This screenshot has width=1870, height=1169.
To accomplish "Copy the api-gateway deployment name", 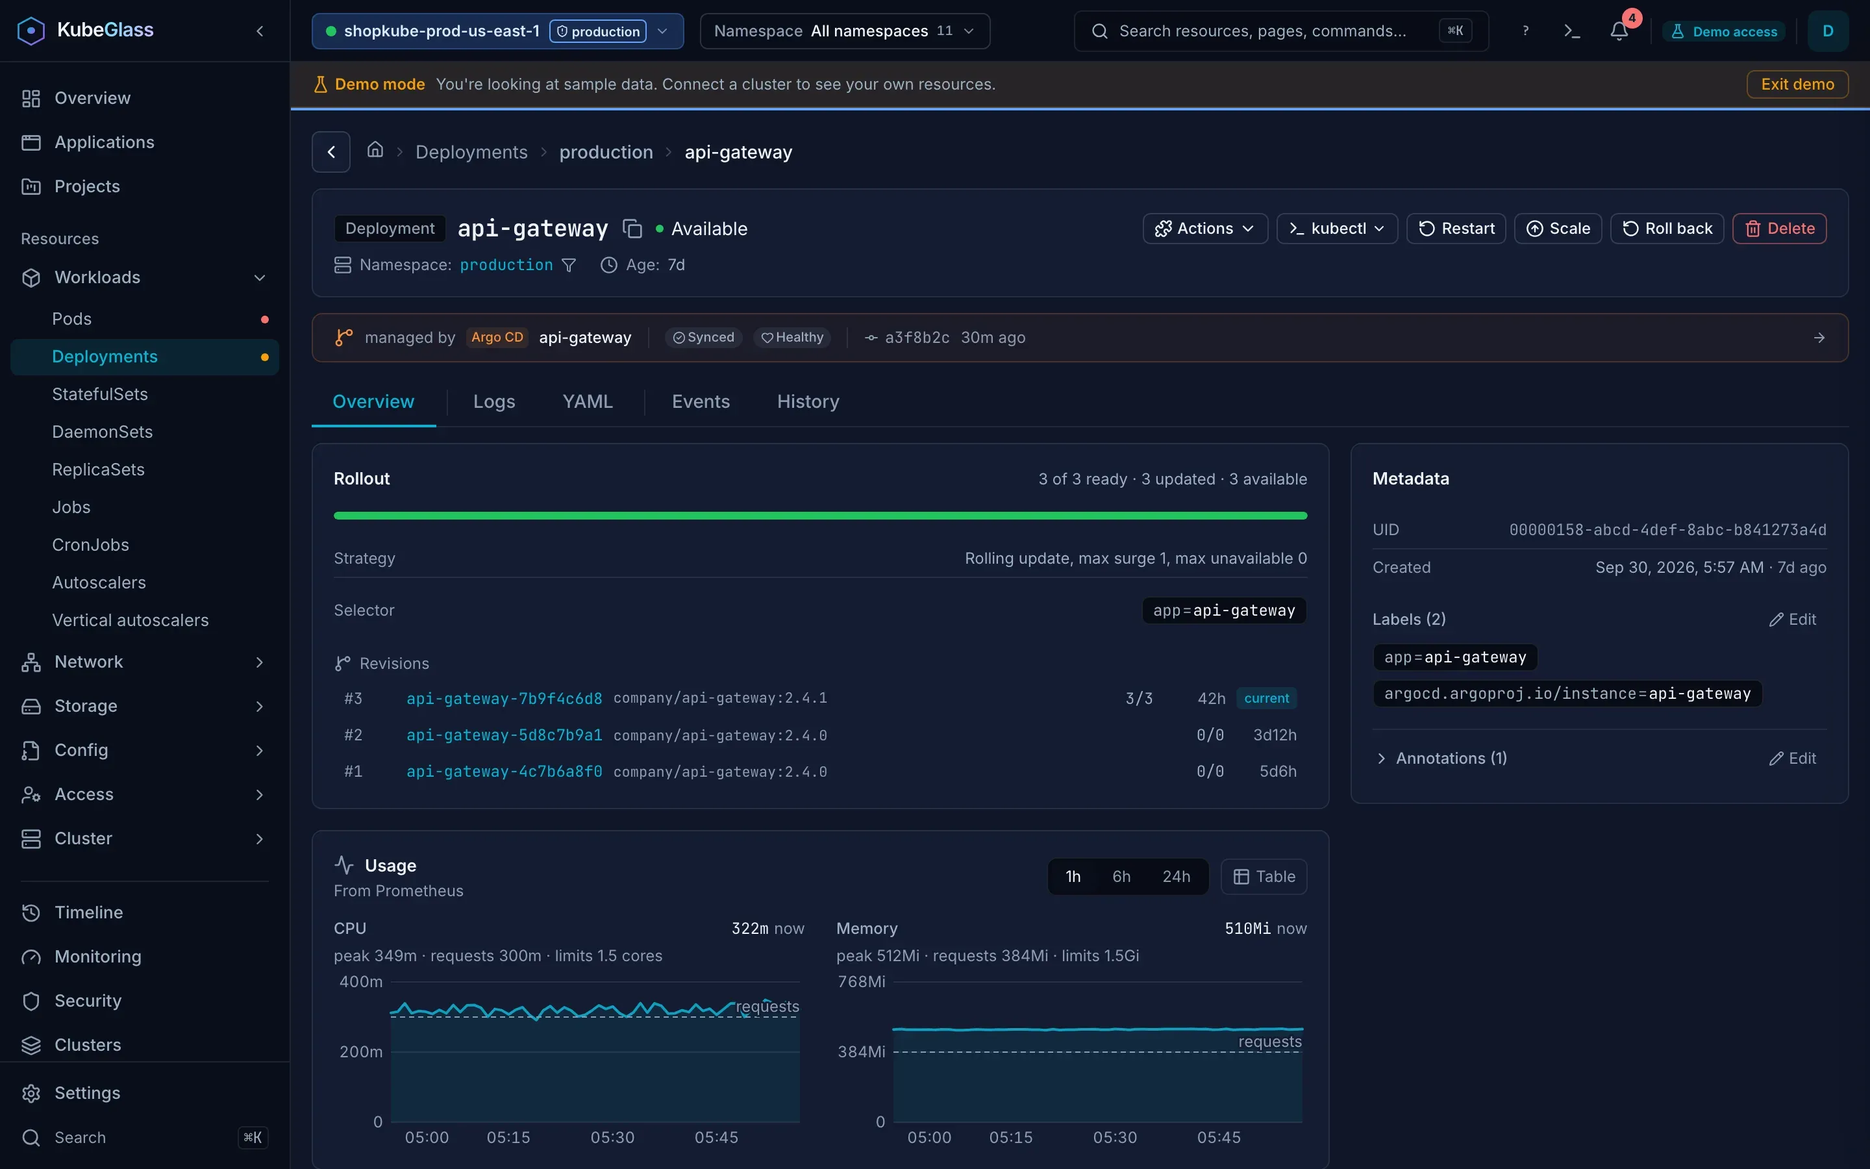I will (632, 229).
